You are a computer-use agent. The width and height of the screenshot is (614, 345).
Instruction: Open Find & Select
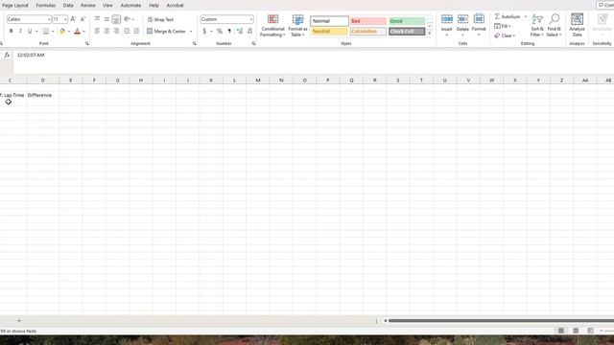coord(555,26)
